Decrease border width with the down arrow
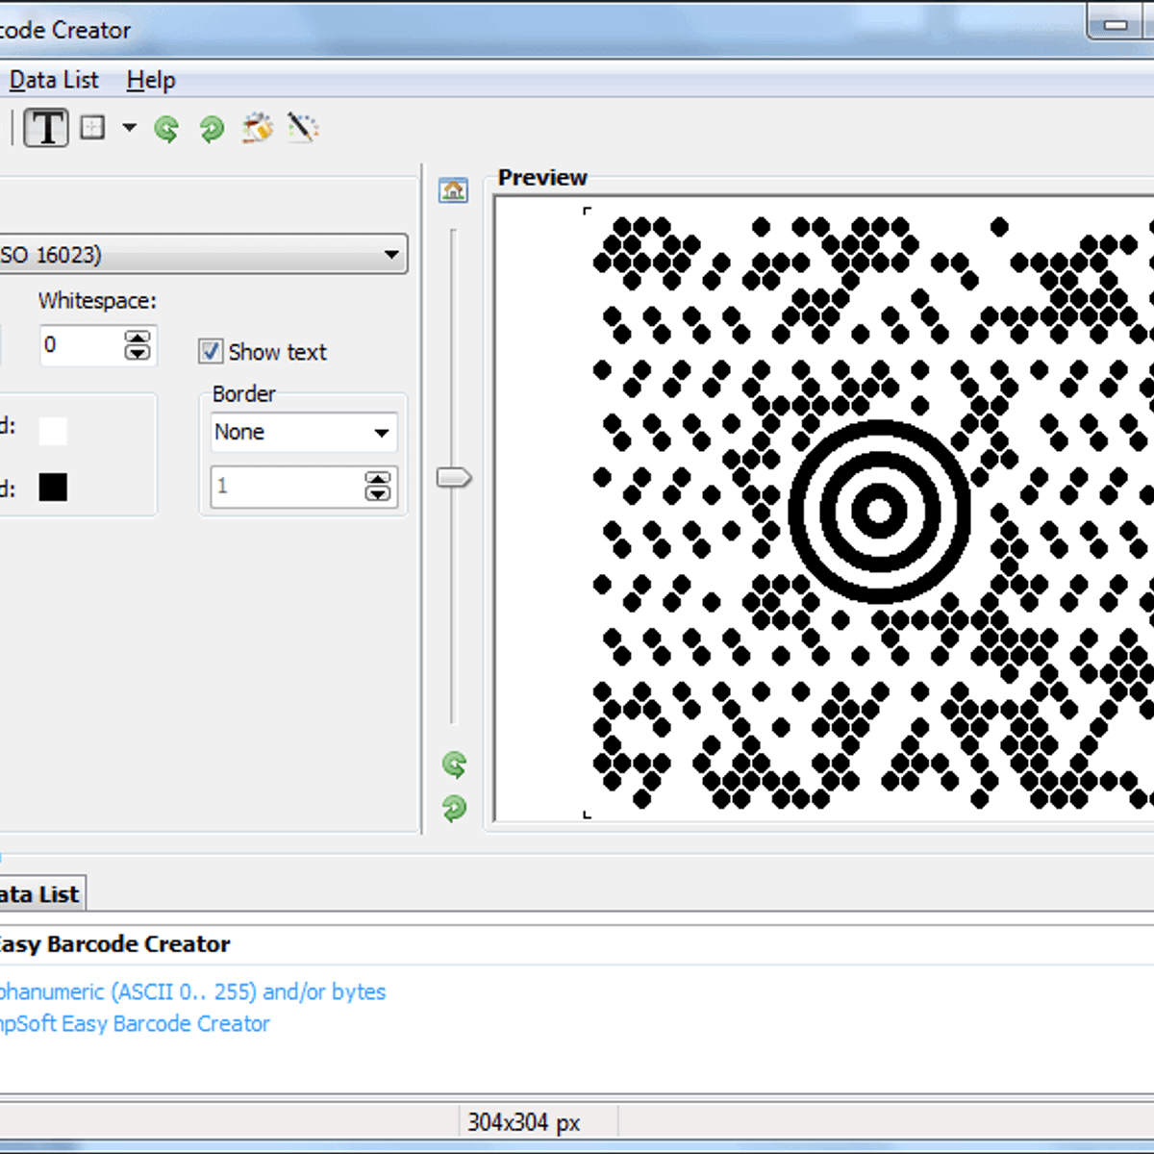 pos(378,494)
